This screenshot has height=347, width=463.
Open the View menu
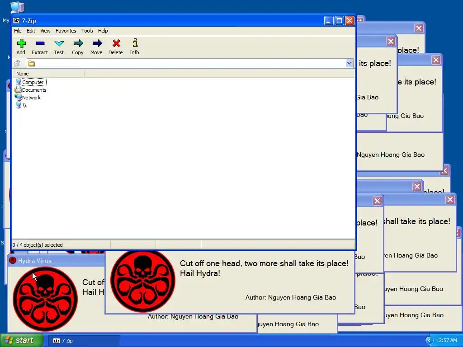(45, 31)
